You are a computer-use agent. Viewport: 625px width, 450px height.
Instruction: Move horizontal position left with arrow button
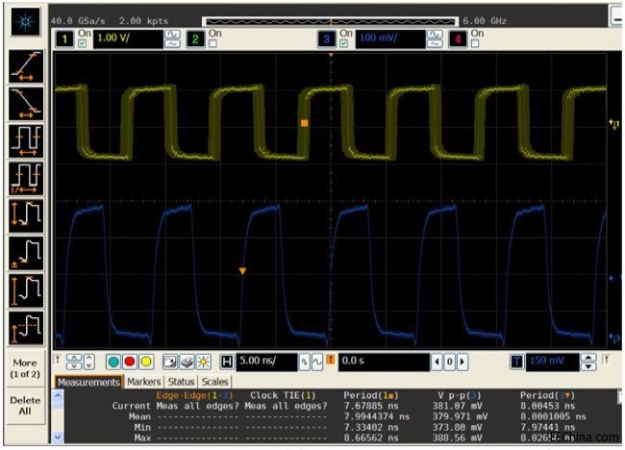tap(437, 362)
